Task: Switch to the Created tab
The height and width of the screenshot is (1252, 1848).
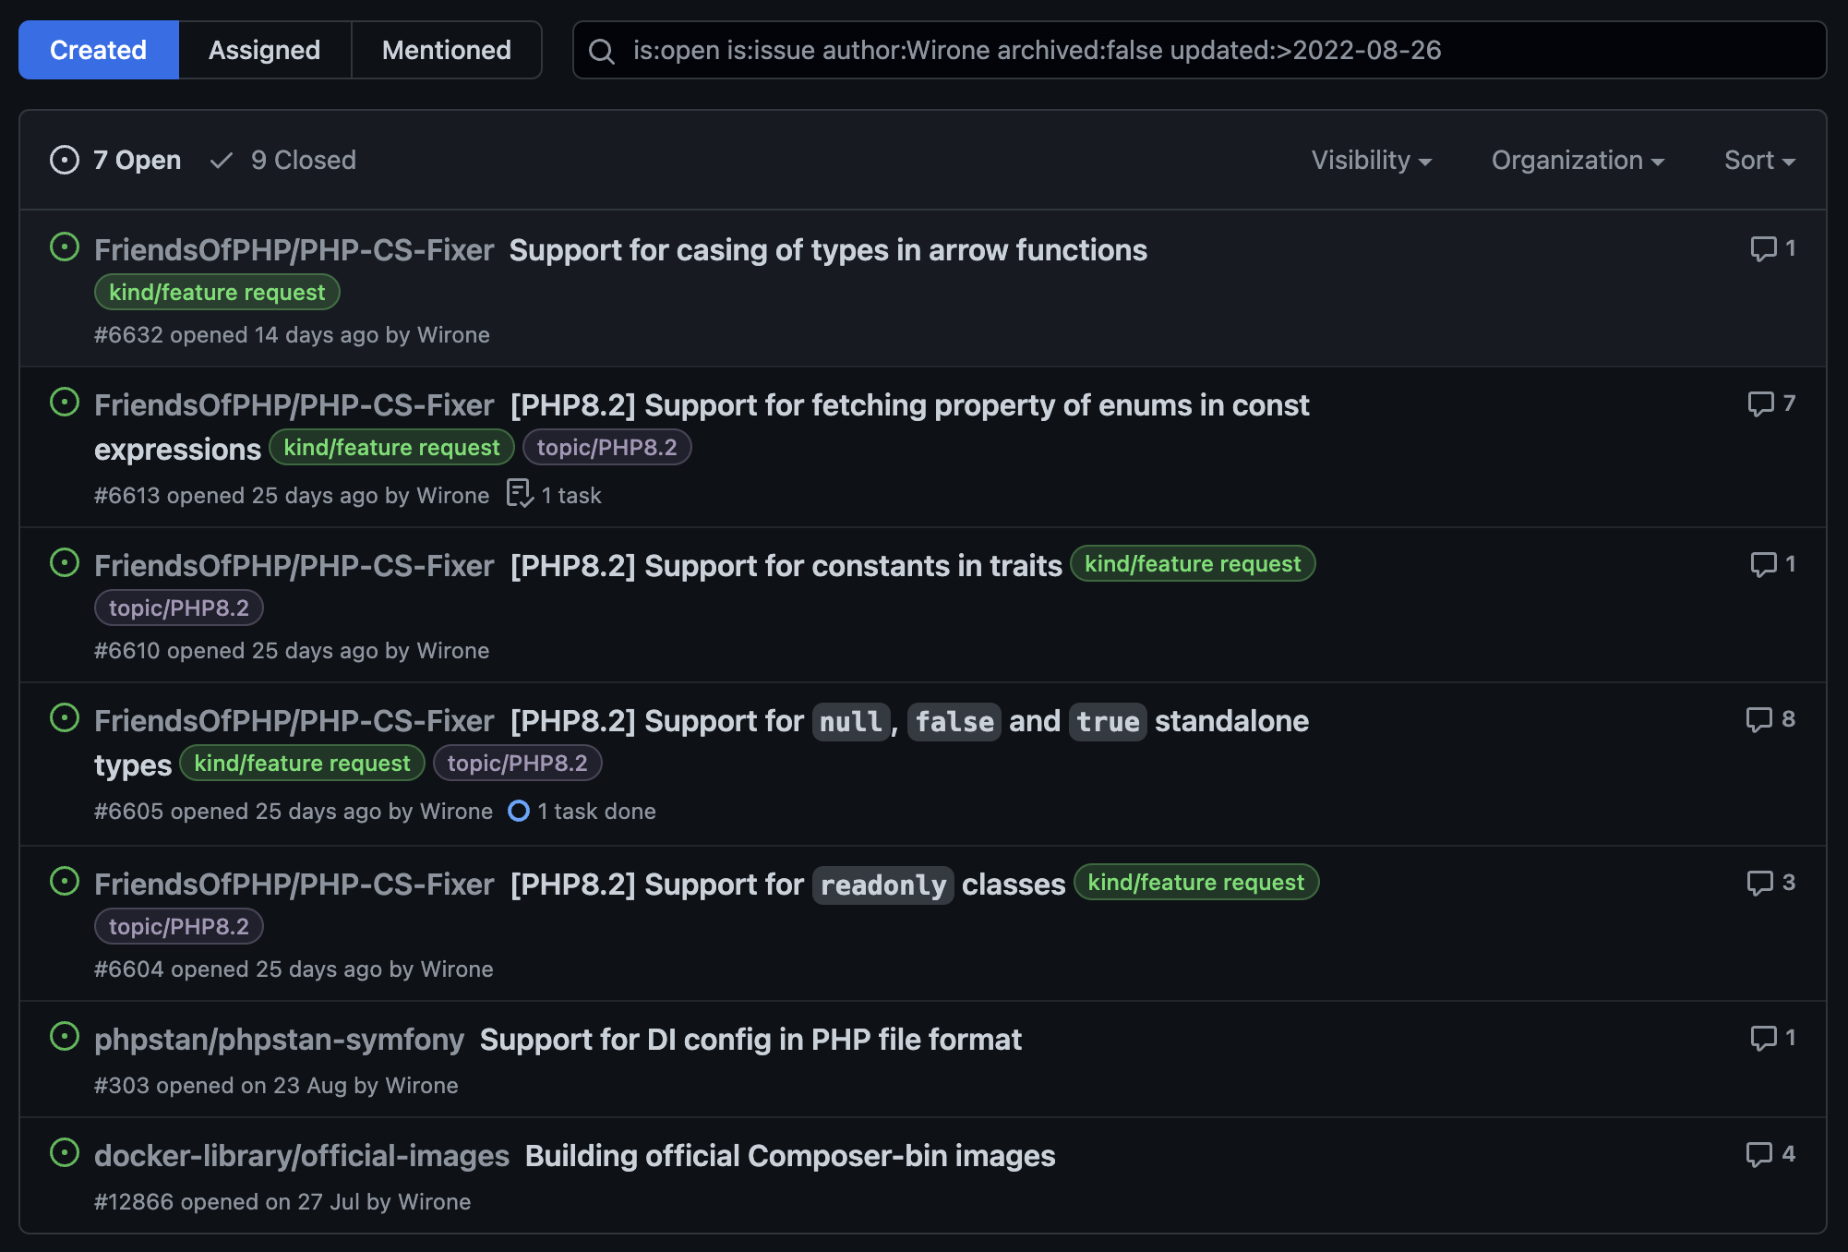Action: (99, 50)
